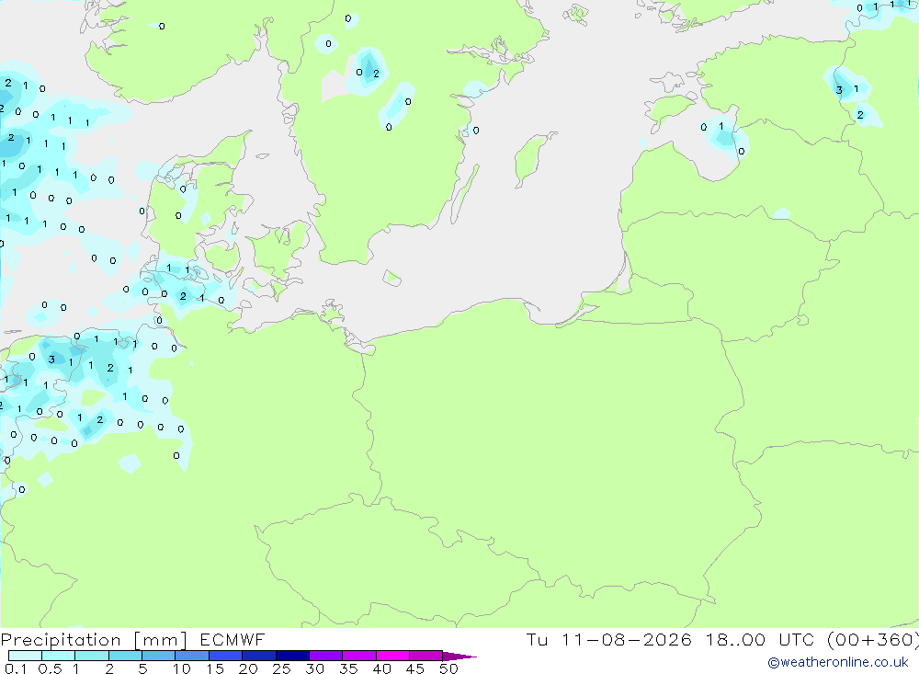Click the date 'Tu 11-08-2026' text
The height and width of the screenshot is (674, 919).
click(x=608, y=640)
